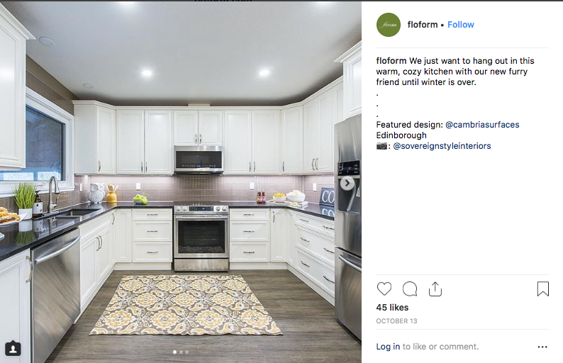Click the kitchen photo
Screen dimensions: 563x363
181,182
